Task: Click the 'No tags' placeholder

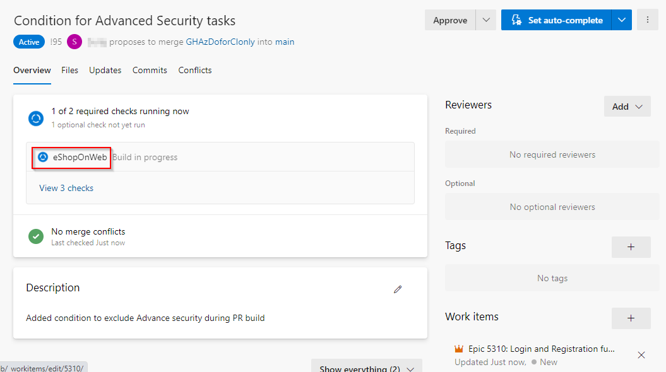Action: pos(552,278)
